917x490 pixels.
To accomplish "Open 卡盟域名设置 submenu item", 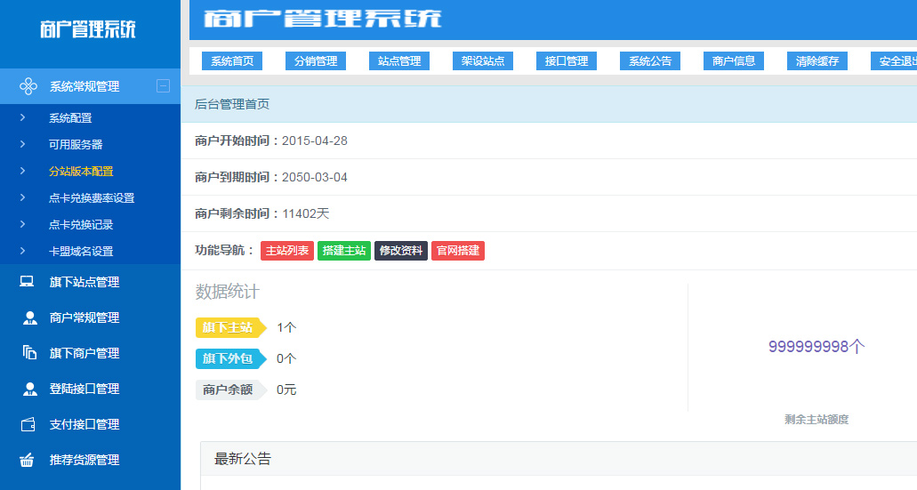I will coord(81,251).
